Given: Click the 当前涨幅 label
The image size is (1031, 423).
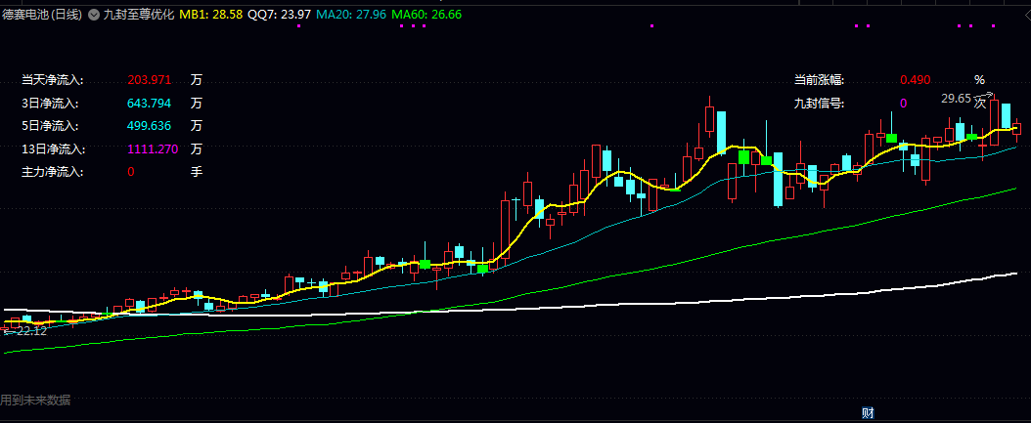Looking at the screenshot, I should [x=820, y=80].
